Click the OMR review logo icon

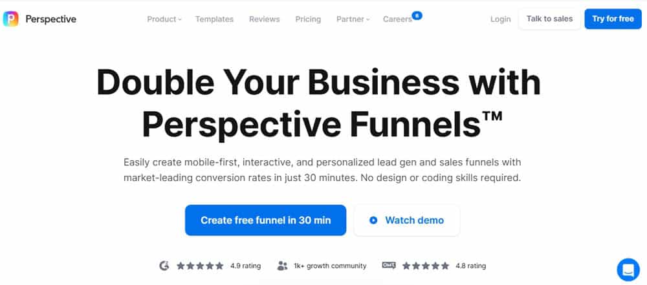click(x=389, y=265)
